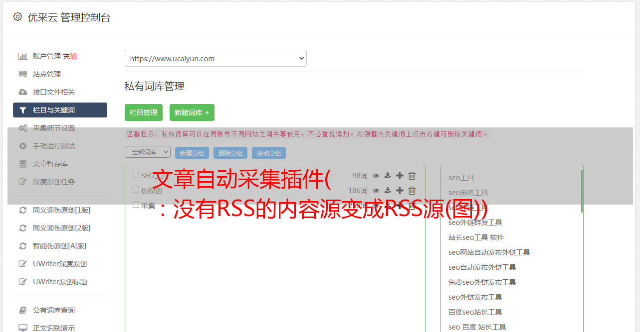Click the 私有词库管理 heading
This screenshot has height=332, width=640.
(155, 86)
